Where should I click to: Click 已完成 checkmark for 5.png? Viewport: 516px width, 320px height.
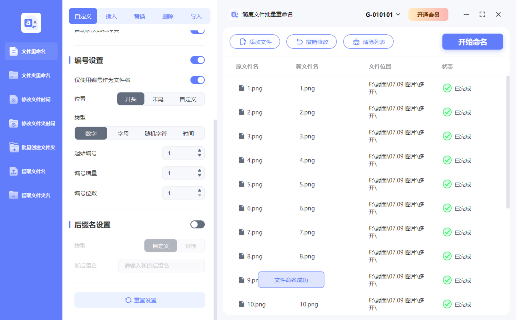[x=447, y=184]
